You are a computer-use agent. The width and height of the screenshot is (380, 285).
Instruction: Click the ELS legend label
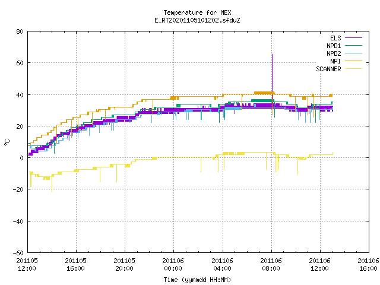coord(335,38)
